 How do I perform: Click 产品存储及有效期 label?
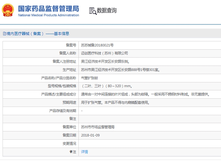coord(63,111)
